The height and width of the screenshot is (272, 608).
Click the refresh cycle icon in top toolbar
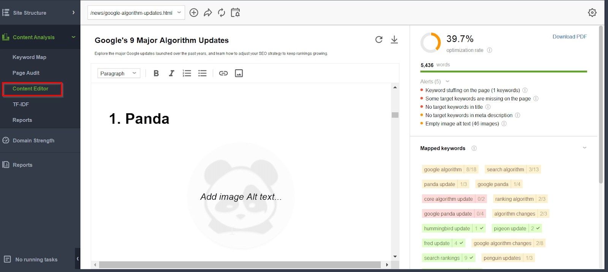[222, 13]
